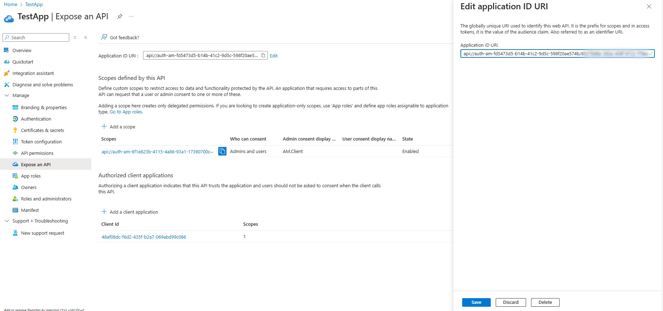Open the api://auth-am-6f1e823b scope link
The height and width of the screenshot is (311, 663).
(158, 152)
